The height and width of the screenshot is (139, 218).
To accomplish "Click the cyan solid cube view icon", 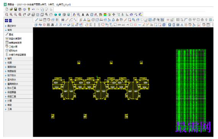I will click(x=55, y=15).
